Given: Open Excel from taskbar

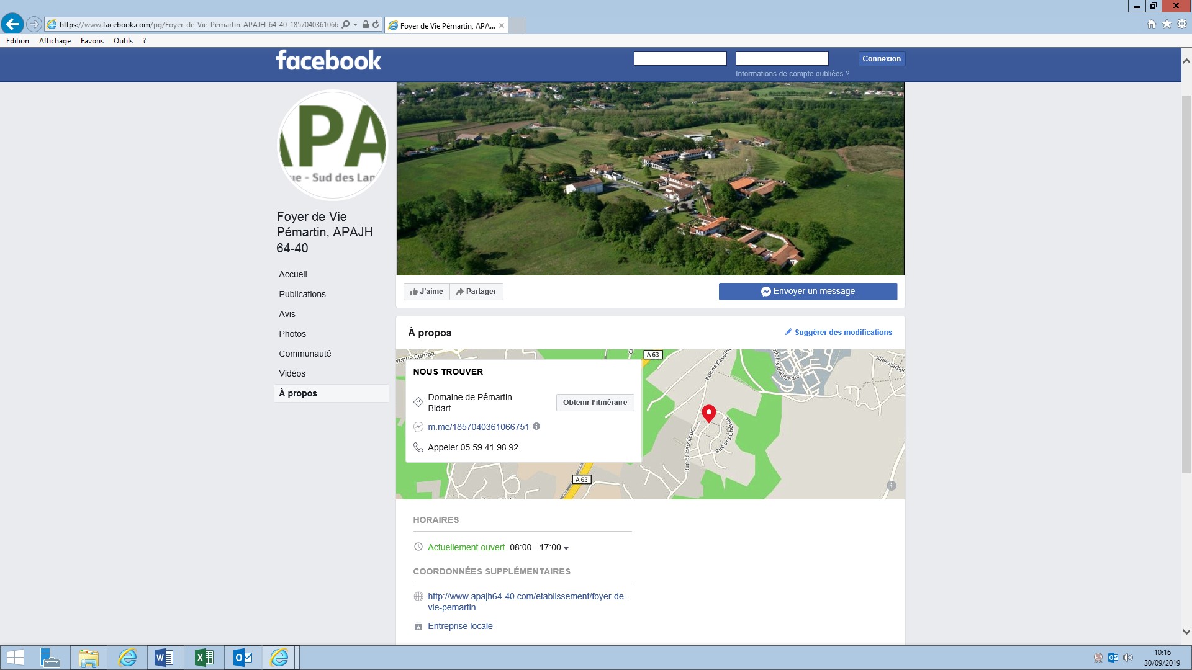Looking at the screenshot, I should click(x=204, y=658).
